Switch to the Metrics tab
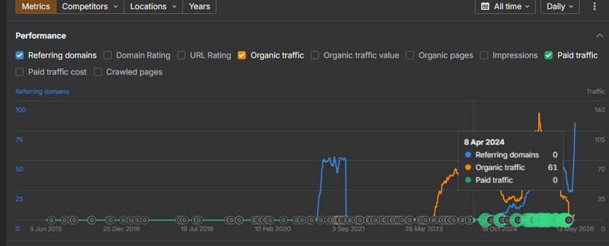609x246 pixels. [36, 6]
